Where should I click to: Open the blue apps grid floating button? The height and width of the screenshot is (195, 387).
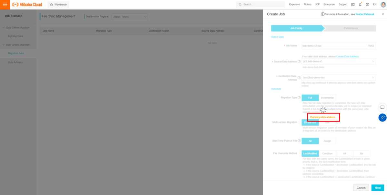[382, 117]
